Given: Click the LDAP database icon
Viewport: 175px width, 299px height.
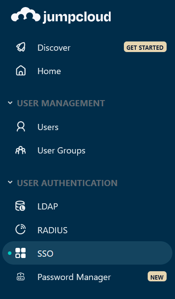Looking at the screenshot, I should [x=20, y=206].
